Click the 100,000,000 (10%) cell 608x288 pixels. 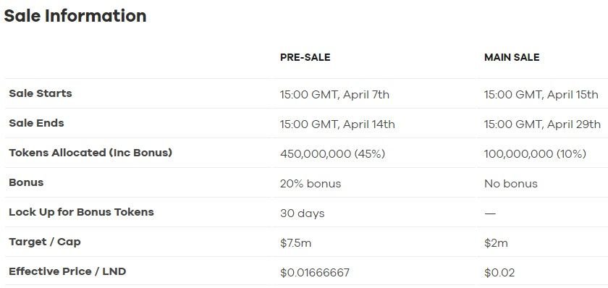(x=535, y=154)
